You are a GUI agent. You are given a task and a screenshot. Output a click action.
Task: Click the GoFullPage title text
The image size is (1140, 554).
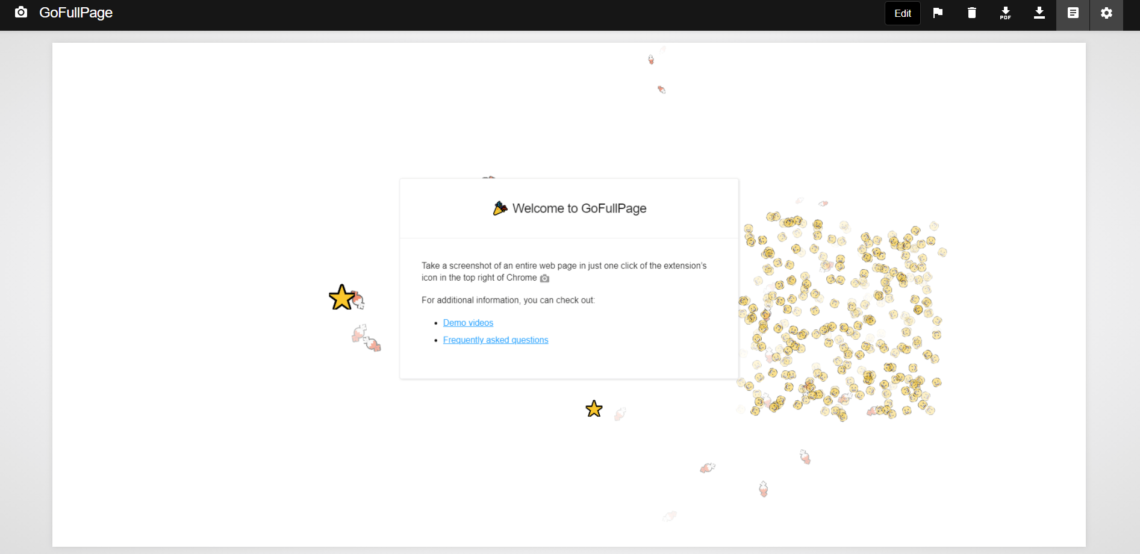(x=76, y=13)
